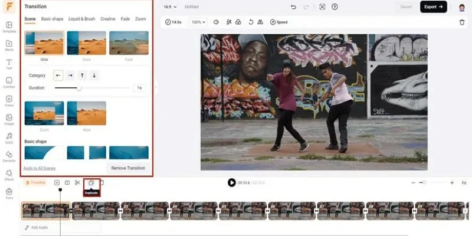Click the 14.0s clip duration button
472x236 pixels.
point(173,22)
